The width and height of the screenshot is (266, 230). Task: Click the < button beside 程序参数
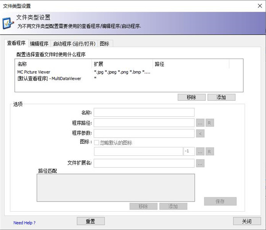click(x=200, y=133)
